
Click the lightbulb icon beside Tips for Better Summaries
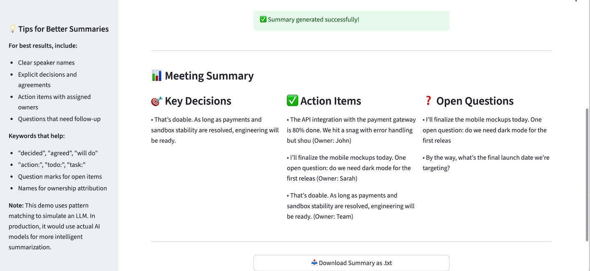tap(12, 28)
